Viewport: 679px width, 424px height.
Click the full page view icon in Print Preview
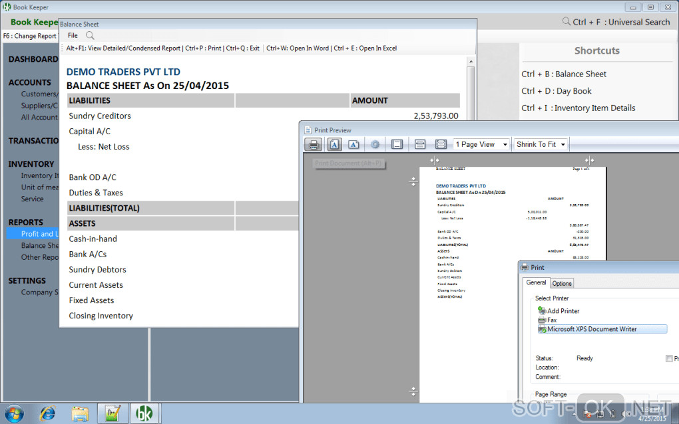441,144
